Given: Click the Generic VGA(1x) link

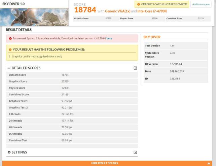Looking at the screenshot, I should click(118, 11).
